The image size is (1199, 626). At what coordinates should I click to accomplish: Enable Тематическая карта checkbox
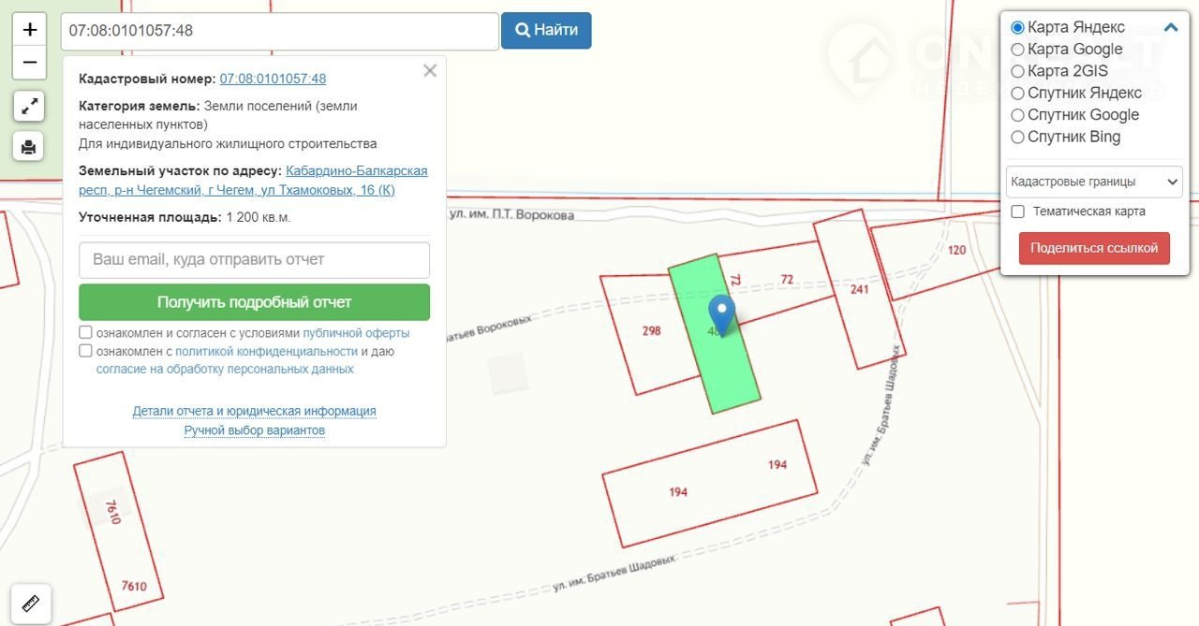point(1018,211)
